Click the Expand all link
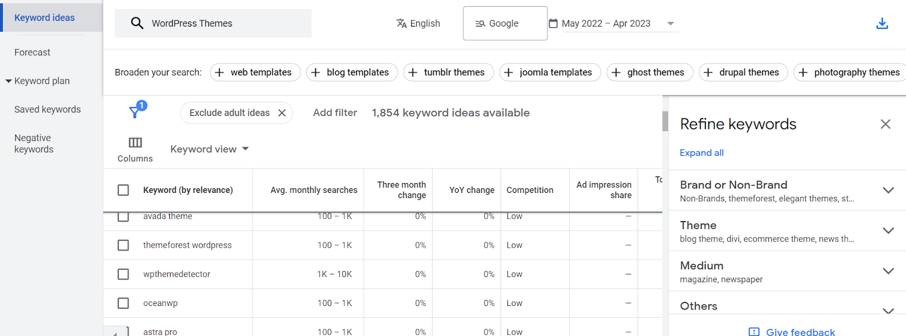Image resolution: width=906 pixels, height=336 pixels. (x=702, y=153)
